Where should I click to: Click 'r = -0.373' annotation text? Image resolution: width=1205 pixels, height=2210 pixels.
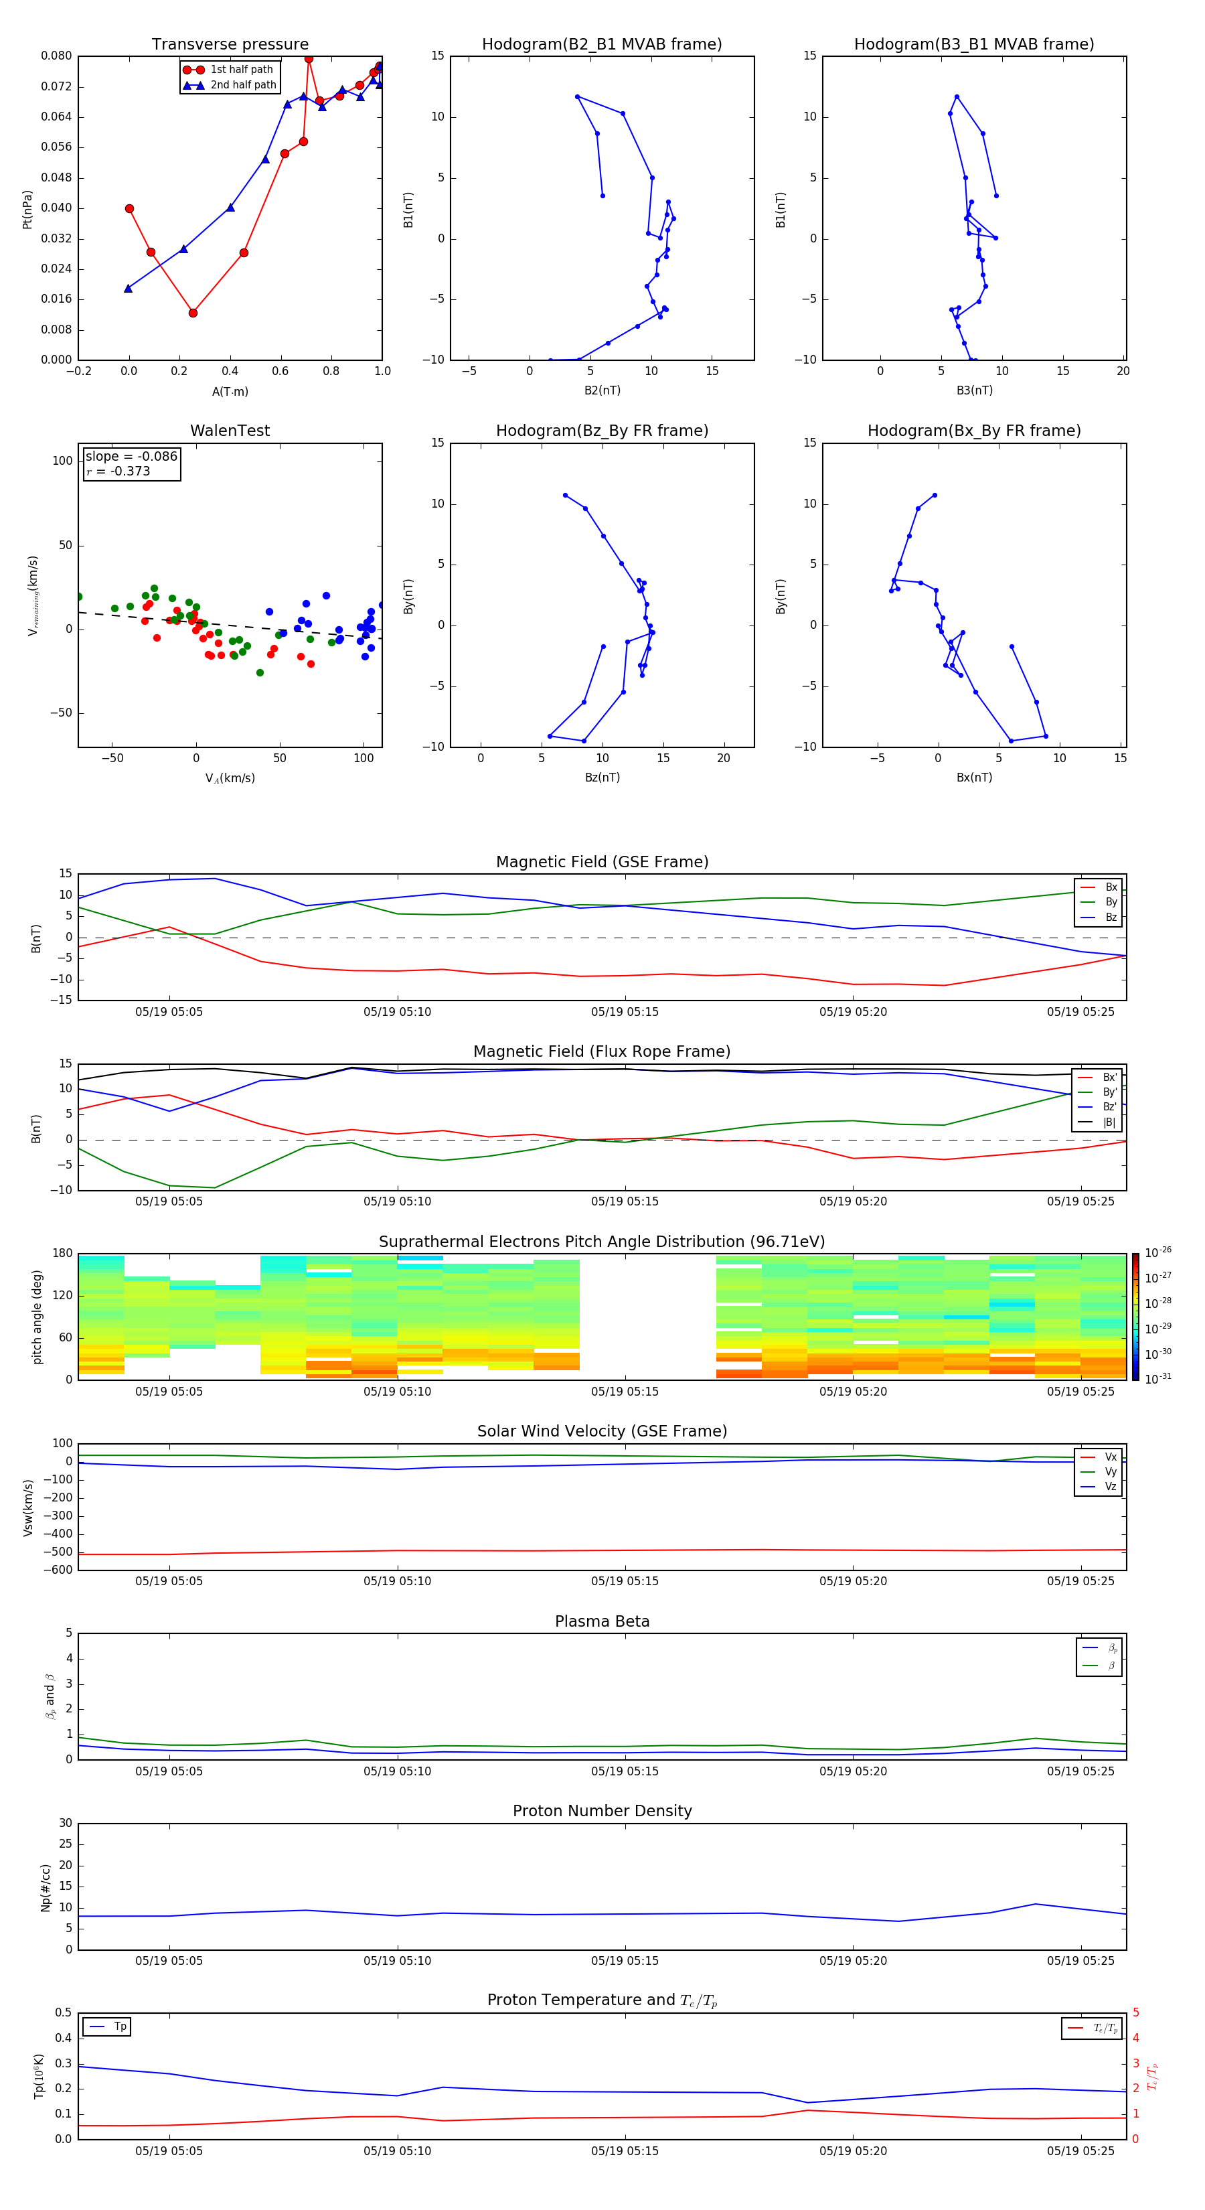click(x=118, y=472)
